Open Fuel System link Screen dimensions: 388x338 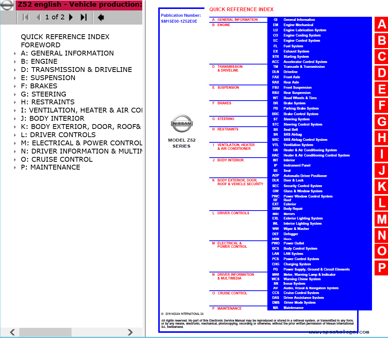click(x=293, y=46)
